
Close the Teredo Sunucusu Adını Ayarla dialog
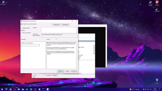coord(76,21)
